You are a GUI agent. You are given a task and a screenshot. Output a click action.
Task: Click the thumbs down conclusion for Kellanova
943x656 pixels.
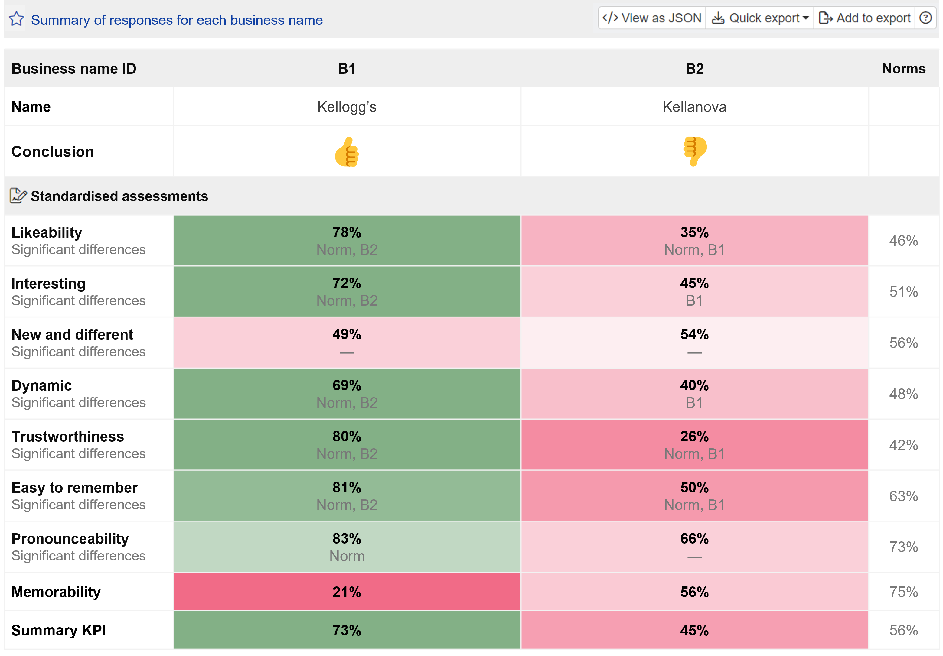click(x=694, y=151)
